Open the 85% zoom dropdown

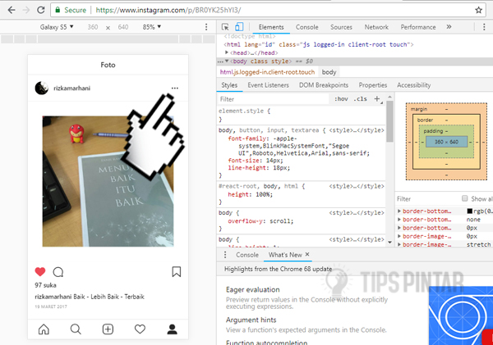[x=151, y=27]
